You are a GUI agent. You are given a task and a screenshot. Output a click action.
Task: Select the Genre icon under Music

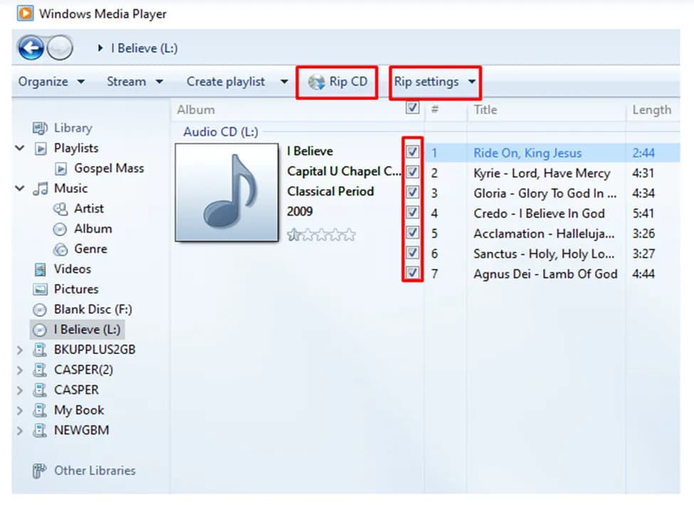coord(60,249)
